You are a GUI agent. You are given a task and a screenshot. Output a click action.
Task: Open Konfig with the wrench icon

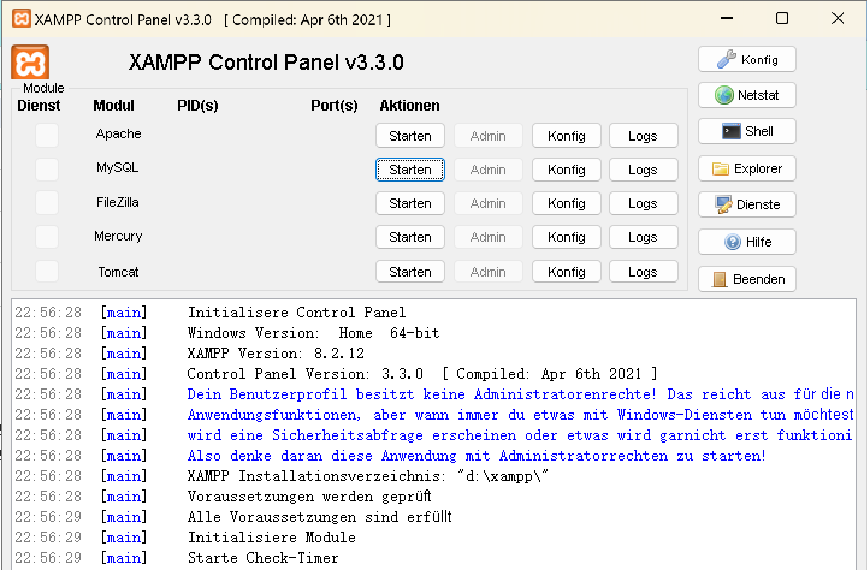click(x=747, y=60)
